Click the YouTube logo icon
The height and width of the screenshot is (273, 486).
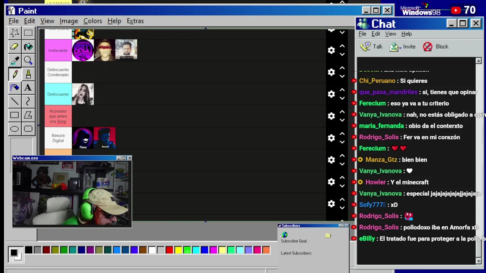tap(456, 11)
